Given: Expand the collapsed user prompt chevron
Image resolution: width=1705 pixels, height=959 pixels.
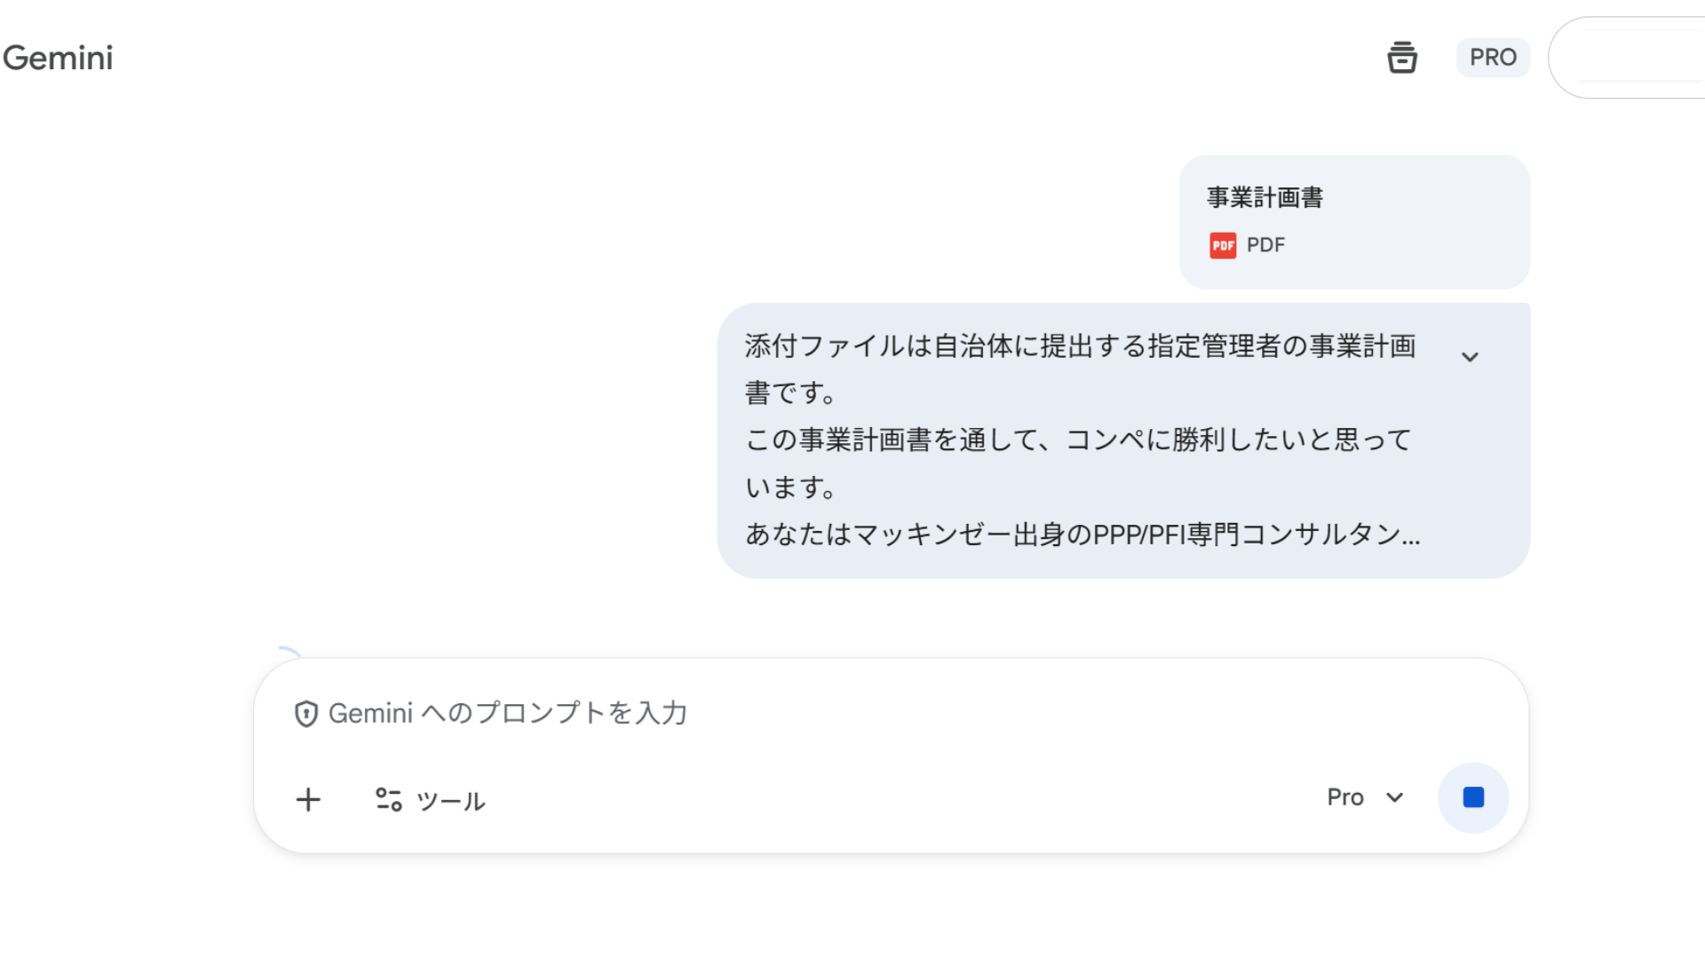Looking at the screenshot, I should click(1470, 357).
